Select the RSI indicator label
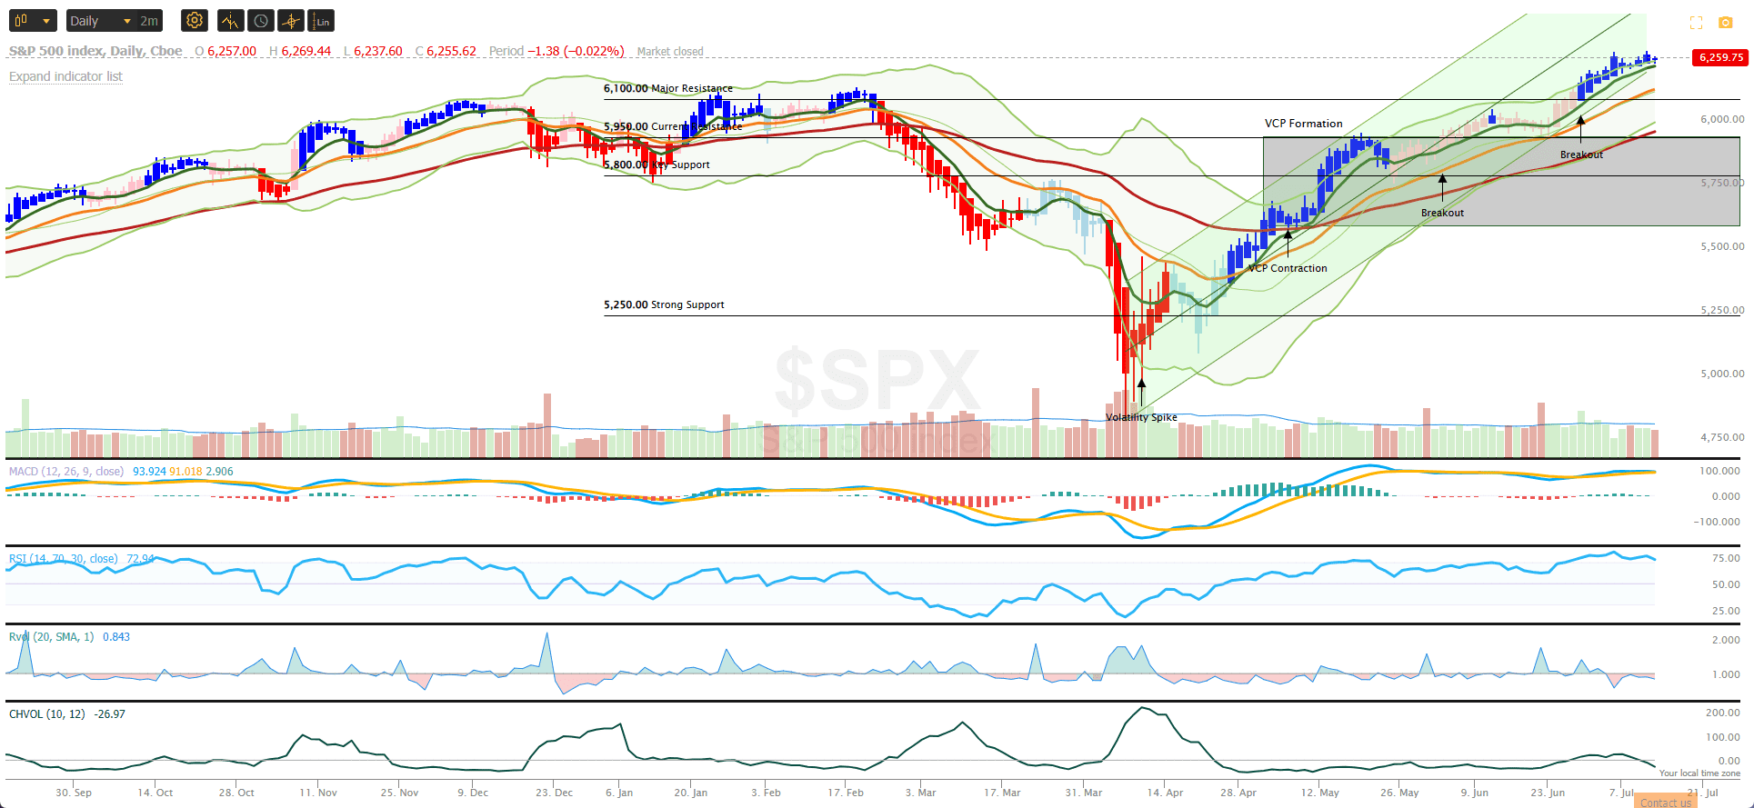This screenshot has width=1754, height=808. [64, 558]
